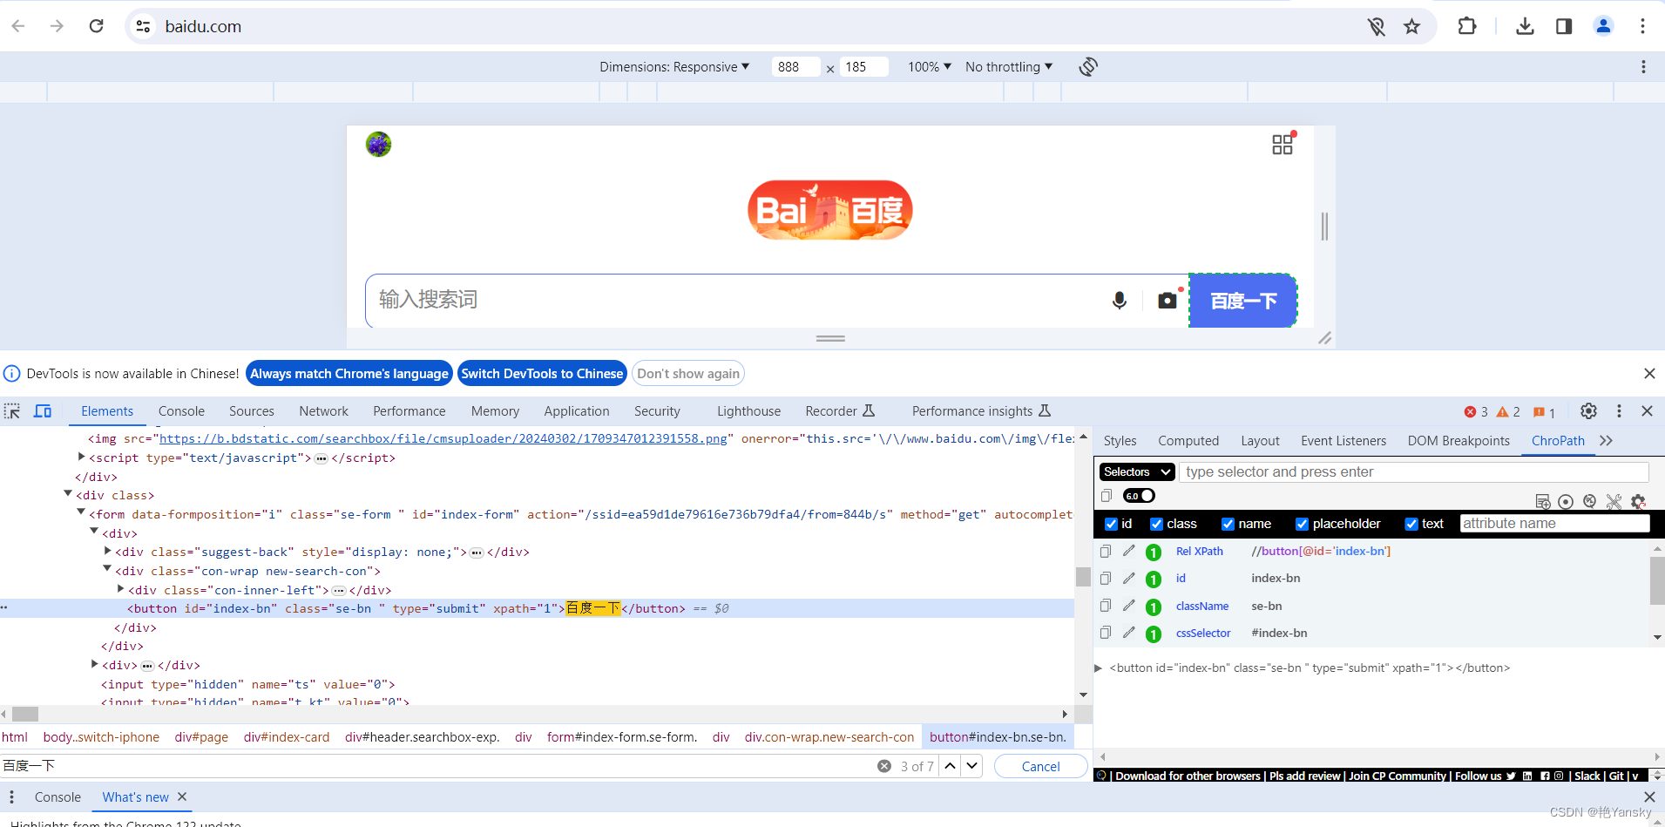Click the Baidu microphone voice search icon
Viewport: 1665px width, 827px height.
(x=1120, y=301)
